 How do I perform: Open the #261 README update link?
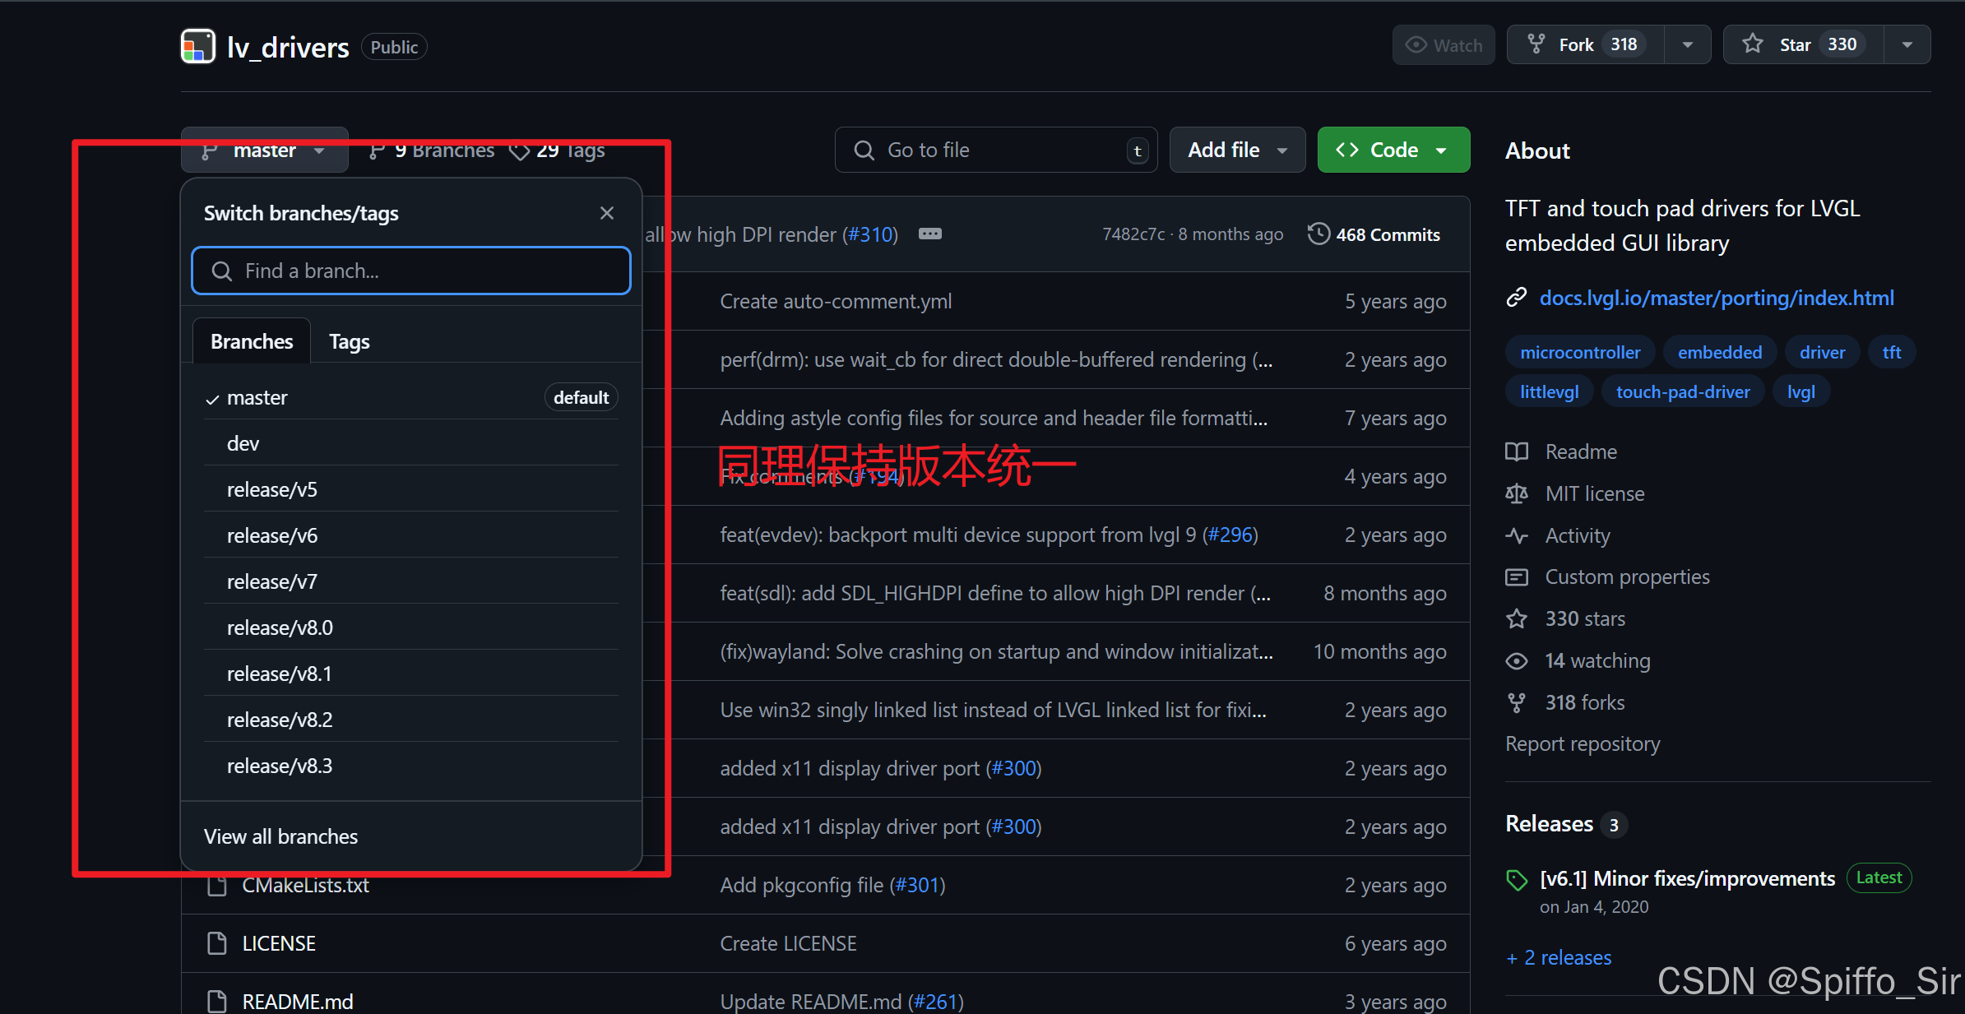(936, 1002)
